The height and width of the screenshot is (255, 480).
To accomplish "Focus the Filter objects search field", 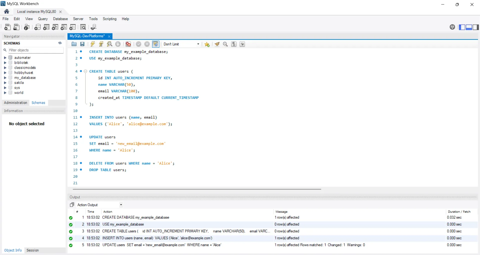I will [36, 50].
